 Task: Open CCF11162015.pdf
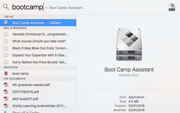tap(38, 92)
